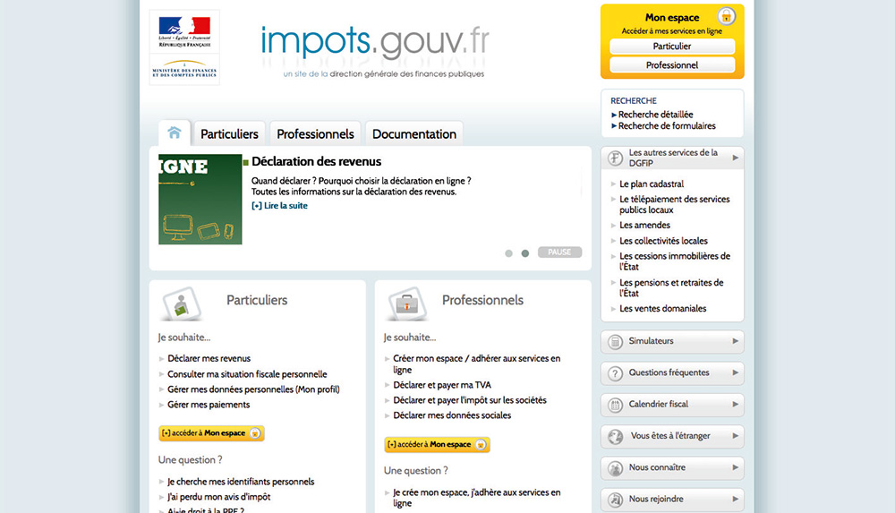Switch to the Documentation tab
Viewport: 895px width, 513px height.
(413, 133)
